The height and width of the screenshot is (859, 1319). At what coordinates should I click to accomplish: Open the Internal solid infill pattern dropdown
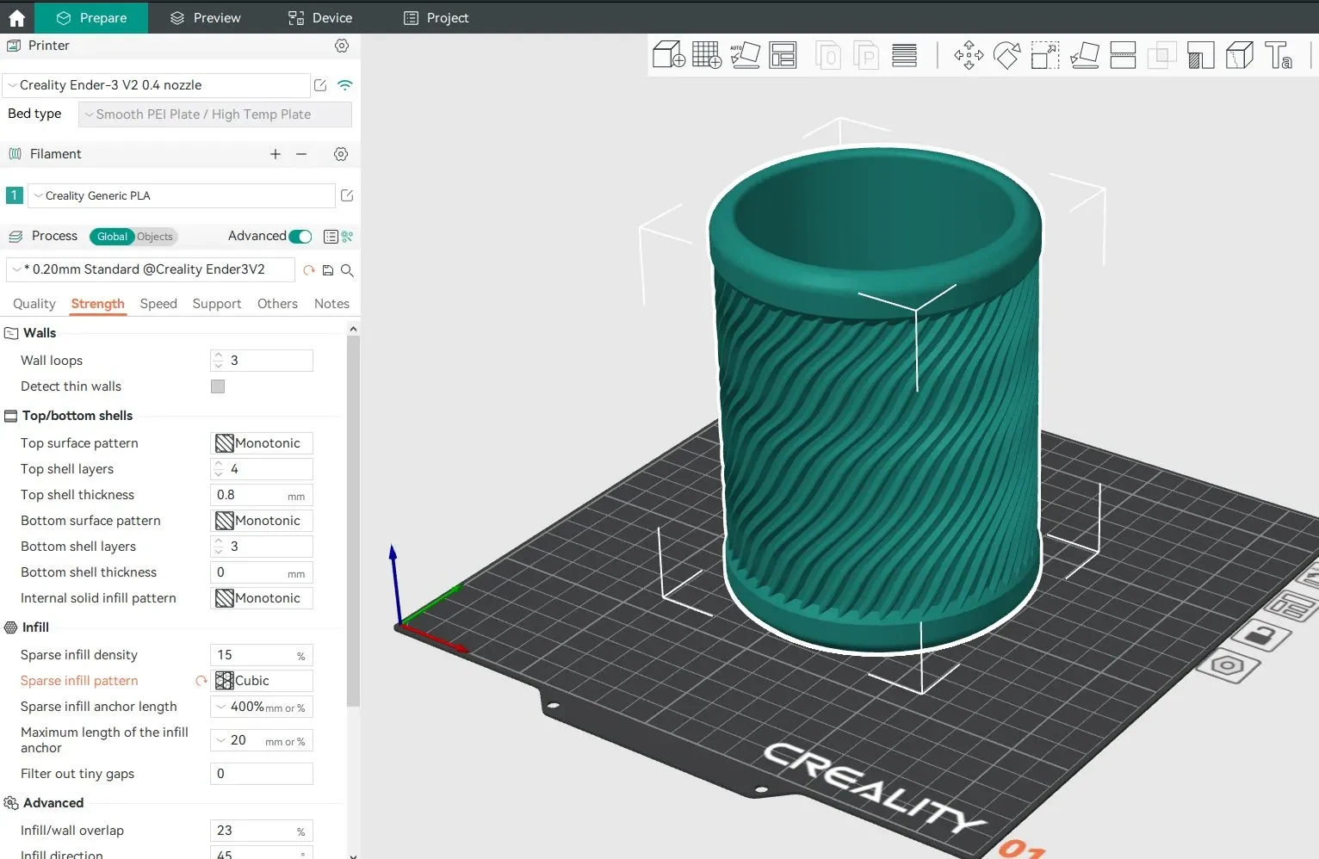click(x=262, y=598)
